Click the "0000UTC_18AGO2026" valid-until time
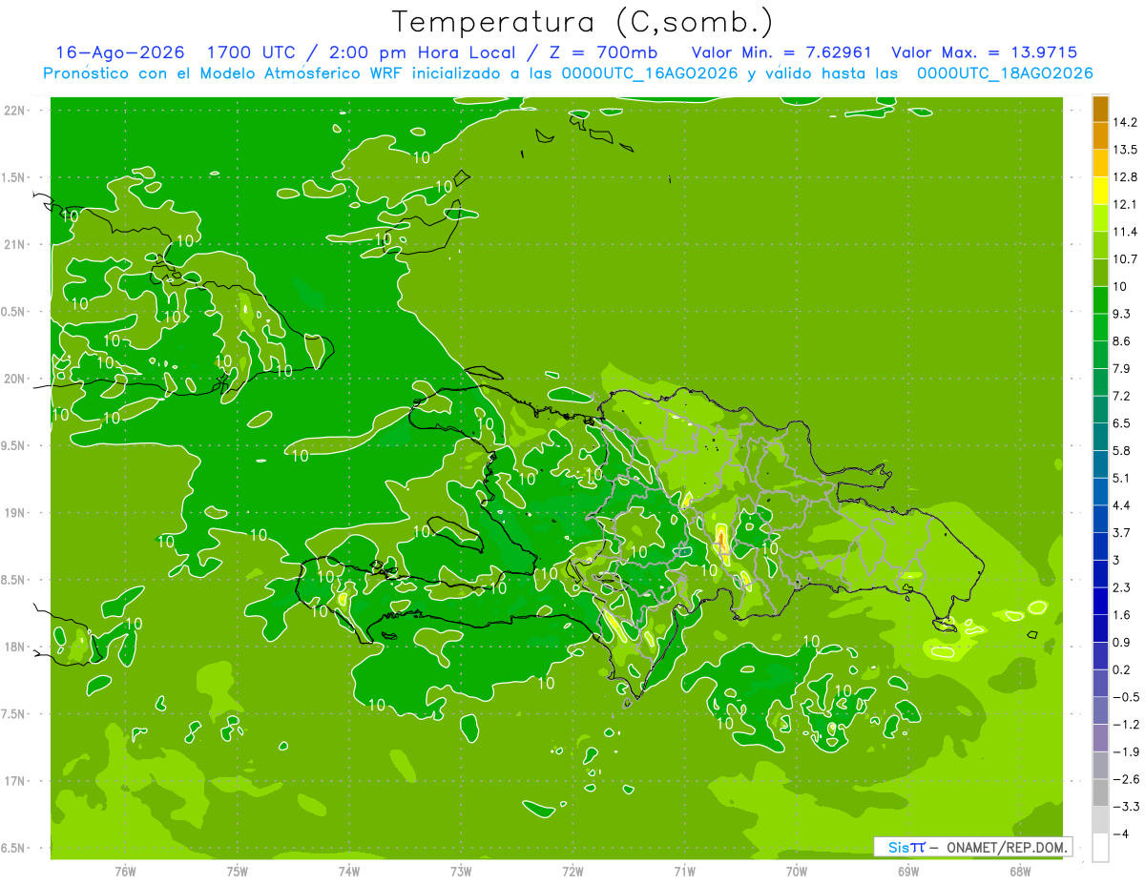Image resolution: width=1145 pixels, height=884 pixels. pos(1005,73)
